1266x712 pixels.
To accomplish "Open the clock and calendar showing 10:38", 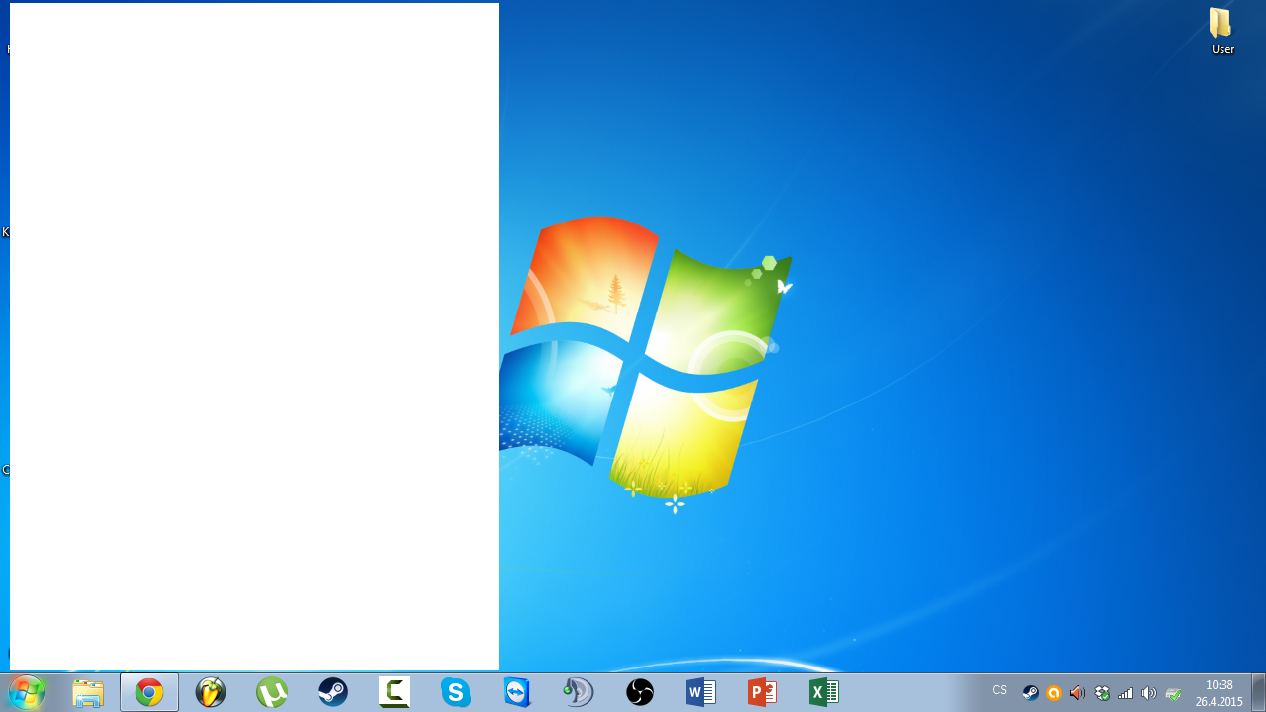I will click(x=1219, y=693).
